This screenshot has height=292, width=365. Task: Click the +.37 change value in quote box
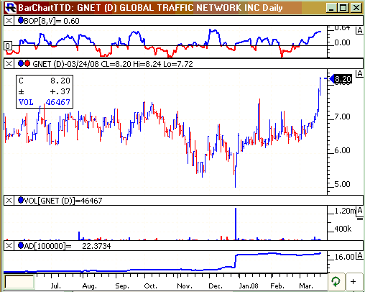click(x=60, y=91)
